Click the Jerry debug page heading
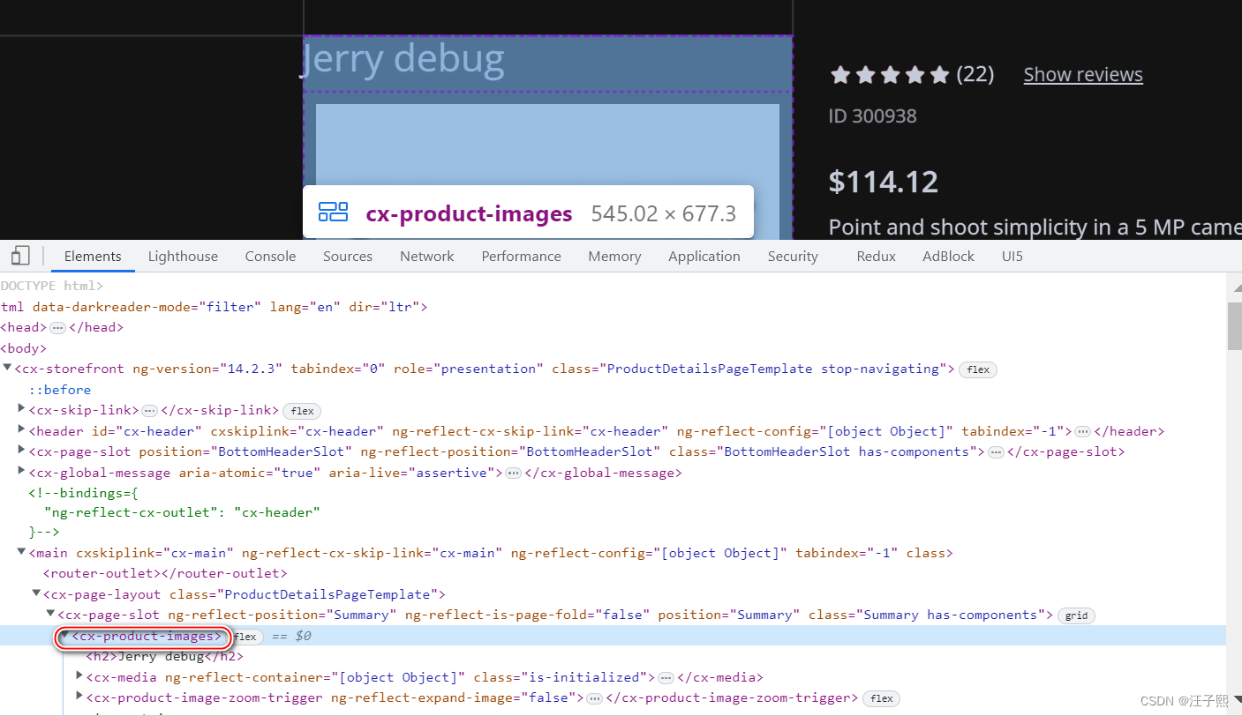The image size is (1242, 716). [403, 58]
